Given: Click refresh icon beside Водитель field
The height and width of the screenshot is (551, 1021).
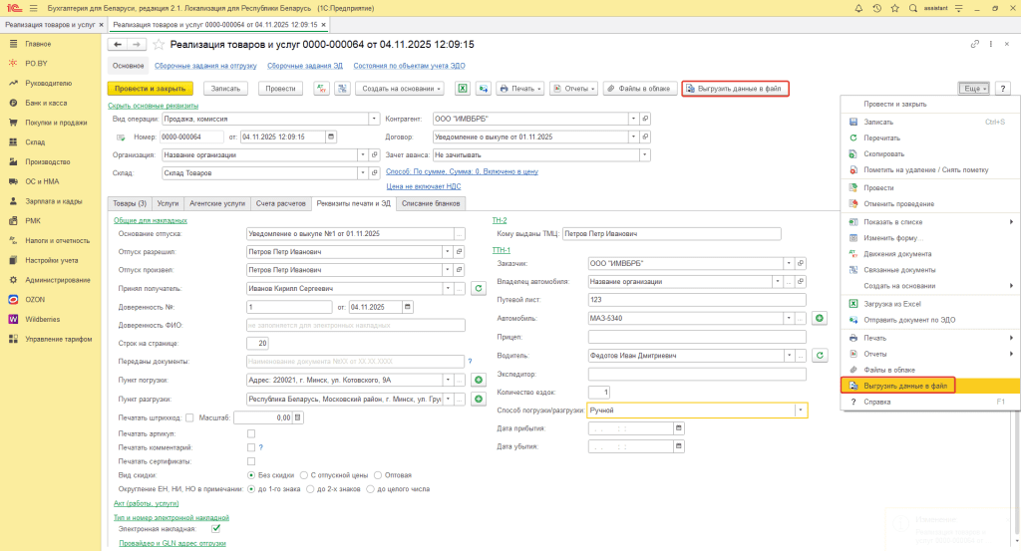Looking at the screenshot, I should (820, 355).
